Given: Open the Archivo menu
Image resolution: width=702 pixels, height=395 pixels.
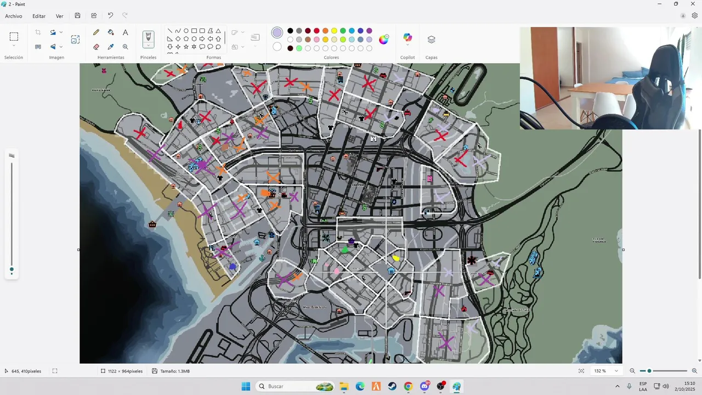Looking at the screenshot, I should (x=14, y=16).
